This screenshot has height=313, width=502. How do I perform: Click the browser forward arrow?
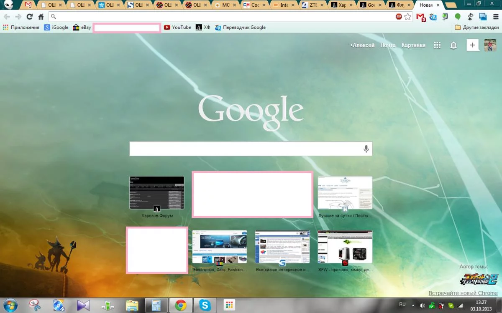pyautogui.click(x=18, y=17)
